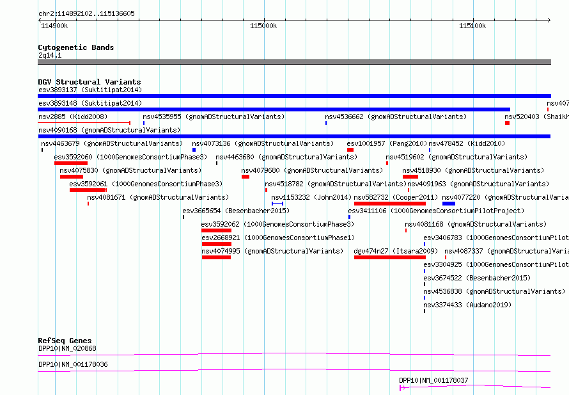The image size is (569, 395).
Task: Click nsv4087337 variant label
Action: 506,251
